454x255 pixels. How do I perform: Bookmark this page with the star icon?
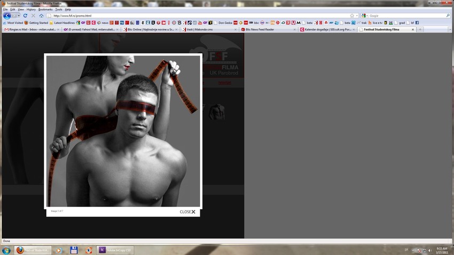point(352,16)
